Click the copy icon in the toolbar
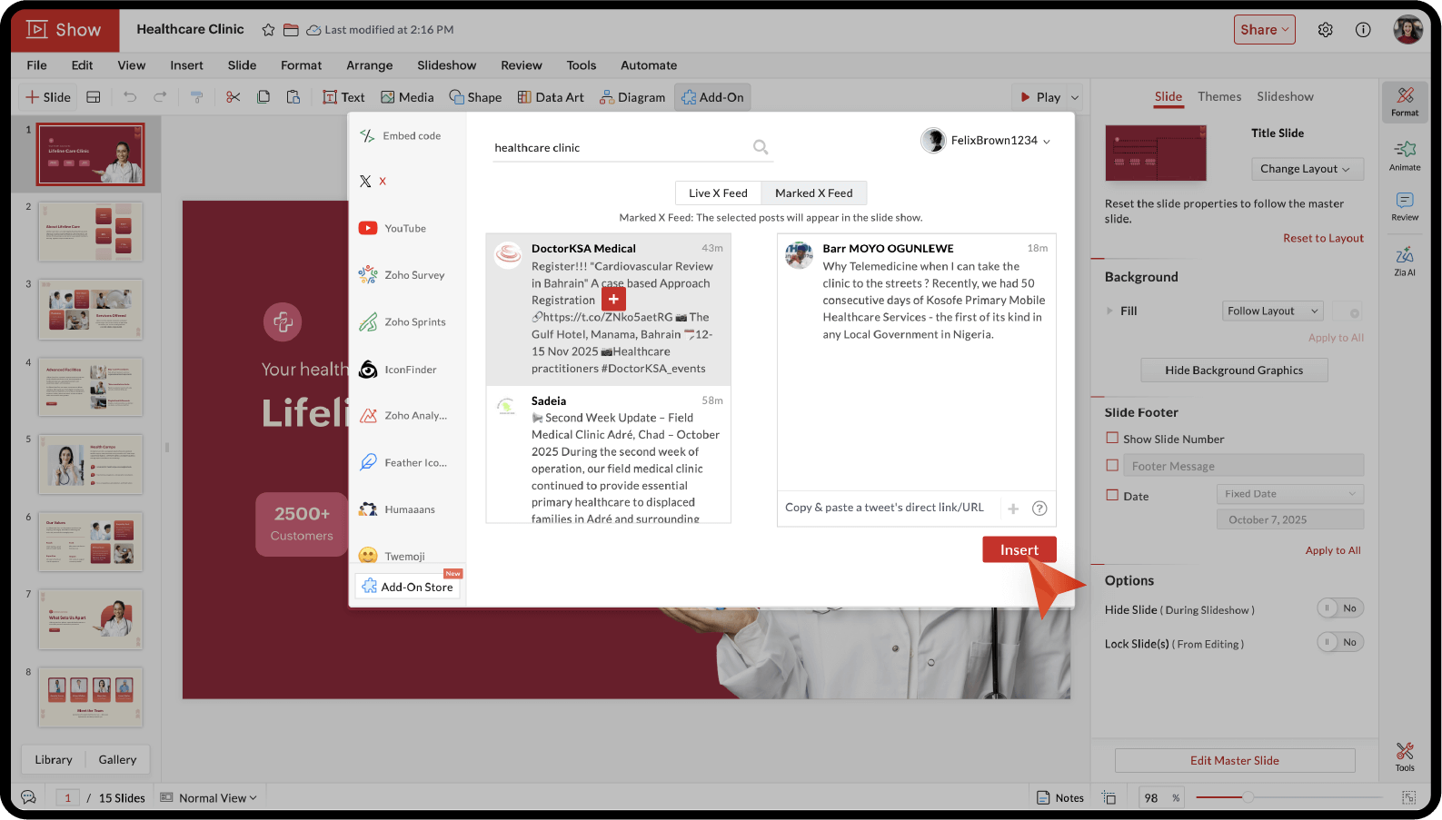The height and width of the screenshot is (820, 1442). pos(264,97)
